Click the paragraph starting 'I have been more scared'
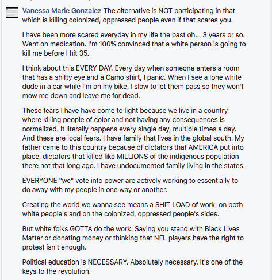 pos(134,44)
